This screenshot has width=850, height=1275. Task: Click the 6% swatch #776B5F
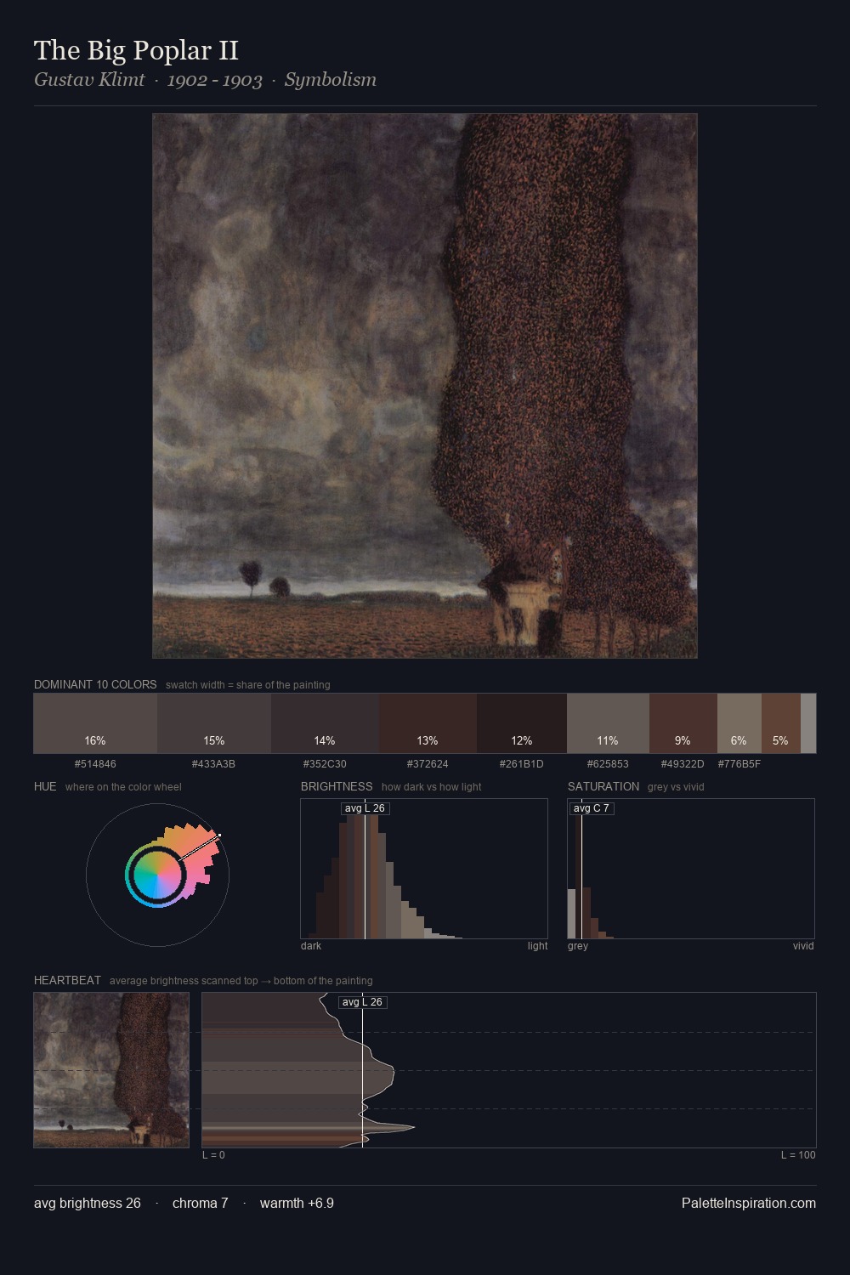pos(739,723)
